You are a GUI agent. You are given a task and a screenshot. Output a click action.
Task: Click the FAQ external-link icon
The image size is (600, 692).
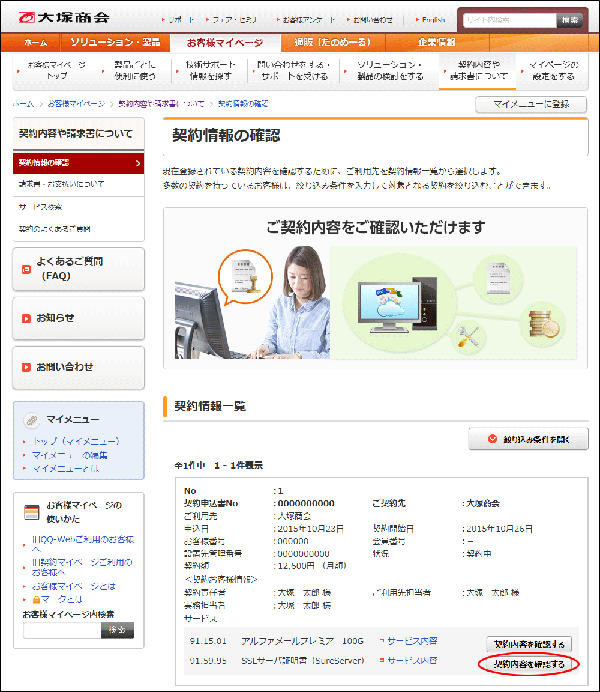click(26, 269)
